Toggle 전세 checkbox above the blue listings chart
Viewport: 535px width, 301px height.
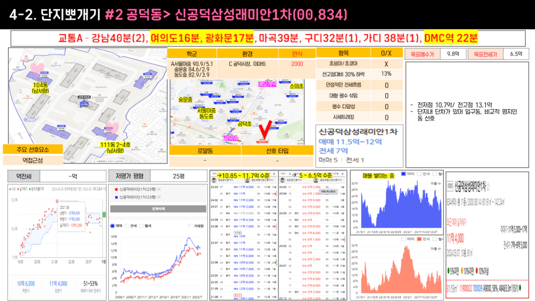point(420,175)
